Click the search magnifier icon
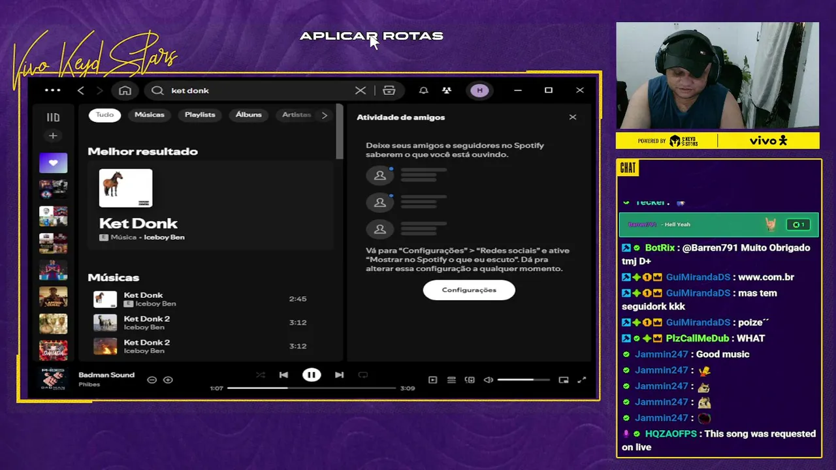Image resolution: width=836 pixels, height=470 pixels. (x=157, y=91)
